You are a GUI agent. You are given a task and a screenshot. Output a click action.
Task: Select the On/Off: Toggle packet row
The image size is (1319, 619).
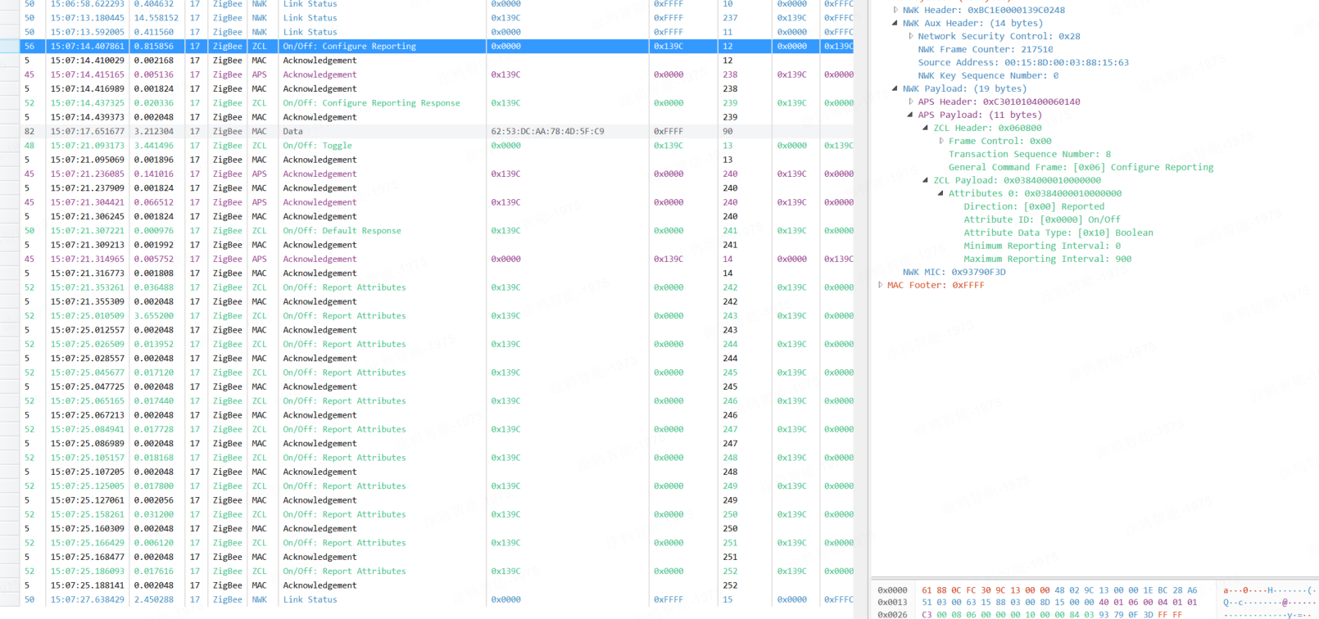317,146
